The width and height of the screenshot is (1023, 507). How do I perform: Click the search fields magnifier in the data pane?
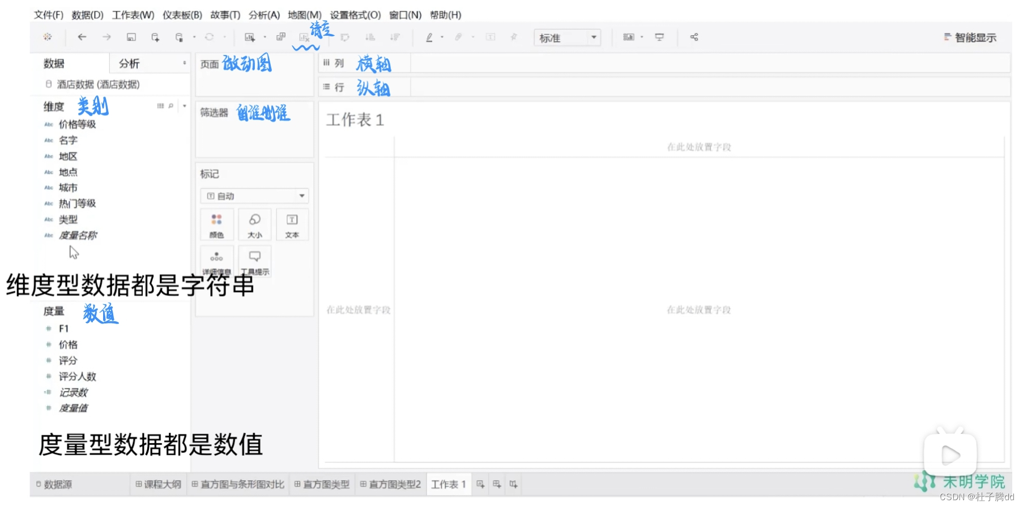click(170, 106)
